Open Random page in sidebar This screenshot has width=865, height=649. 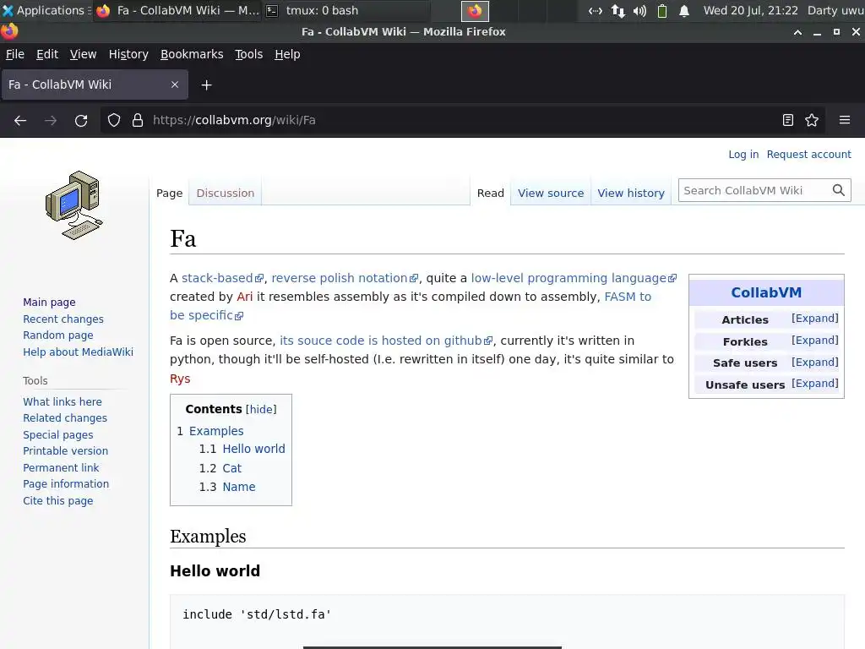[58, 335]
